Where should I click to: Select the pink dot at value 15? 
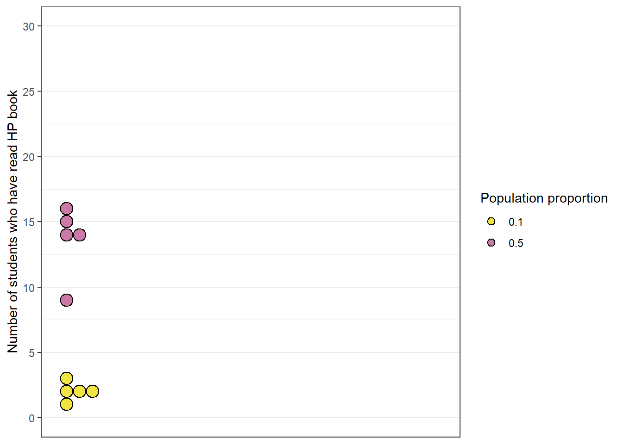pyautogui.click(x=67, y=222)
